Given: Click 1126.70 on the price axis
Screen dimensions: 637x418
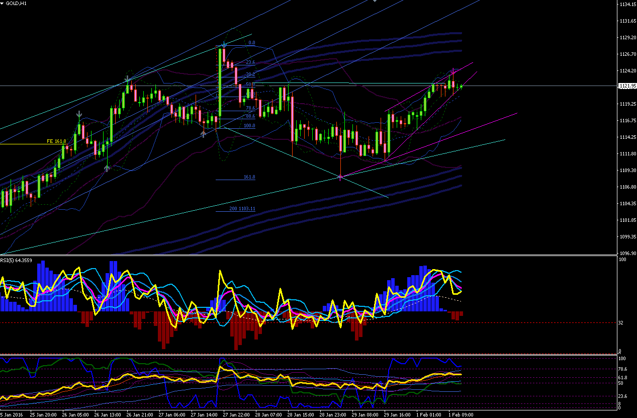Looking at the screenshot, I should coord(627,54).
